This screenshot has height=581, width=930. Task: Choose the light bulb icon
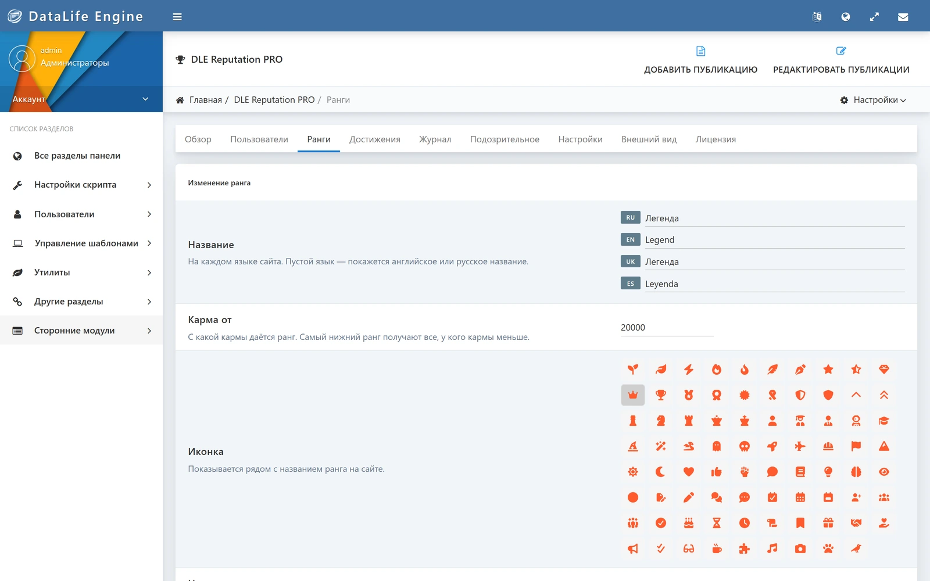[x=828, y=472]
